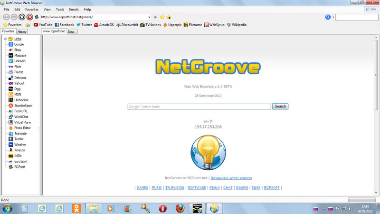The image size is (380, 214).
Task: Reload the page with the Refresh icon
Action: (22, 17)
